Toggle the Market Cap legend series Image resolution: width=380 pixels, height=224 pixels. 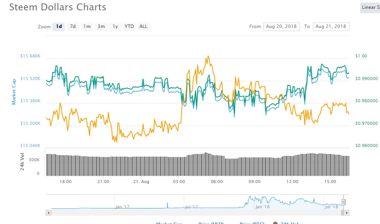[x=169, y=223]
